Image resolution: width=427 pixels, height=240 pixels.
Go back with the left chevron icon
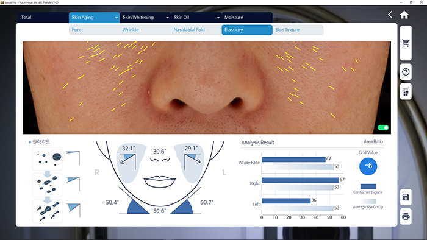[390, 15]
